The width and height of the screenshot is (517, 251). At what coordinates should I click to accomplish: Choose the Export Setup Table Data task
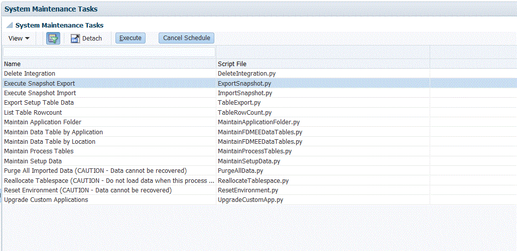tap(39, 103)
